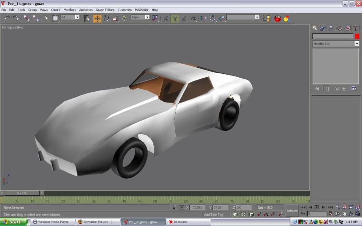
Task: Open the View reference coordinate dropdown
Action: point(147,17)
